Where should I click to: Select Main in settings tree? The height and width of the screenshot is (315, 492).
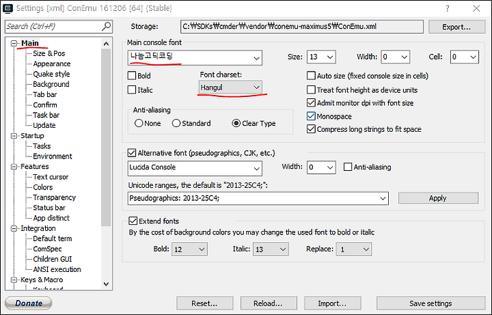[30, 43]
